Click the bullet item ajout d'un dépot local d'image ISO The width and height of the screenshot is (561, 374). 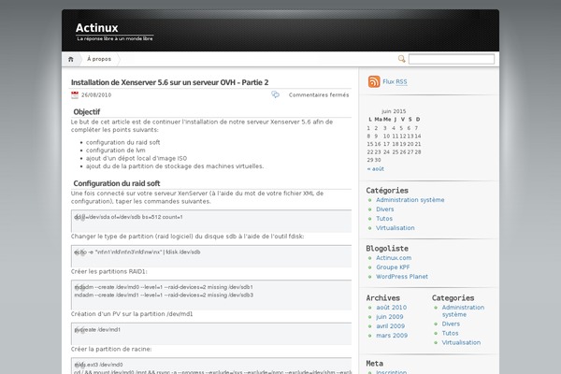click(137, 158)
